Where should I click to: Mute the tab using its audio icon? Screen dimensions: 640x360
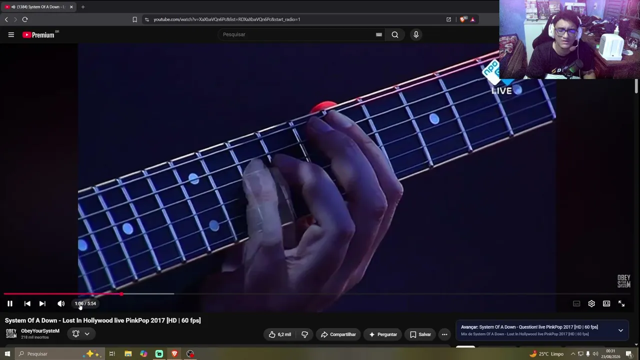click(x=13, y=7)
